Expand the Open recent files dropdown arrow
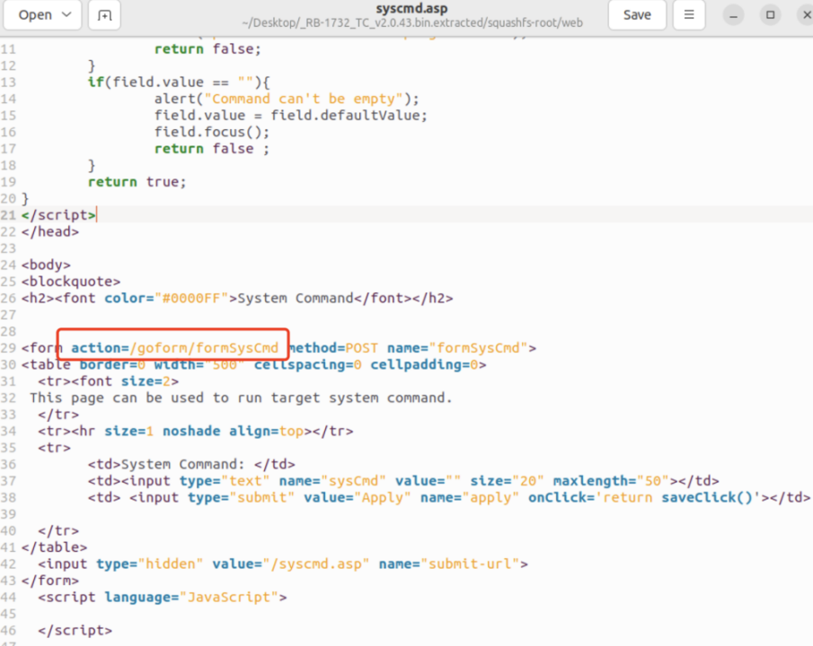813x646 pixels. point(66,14)
